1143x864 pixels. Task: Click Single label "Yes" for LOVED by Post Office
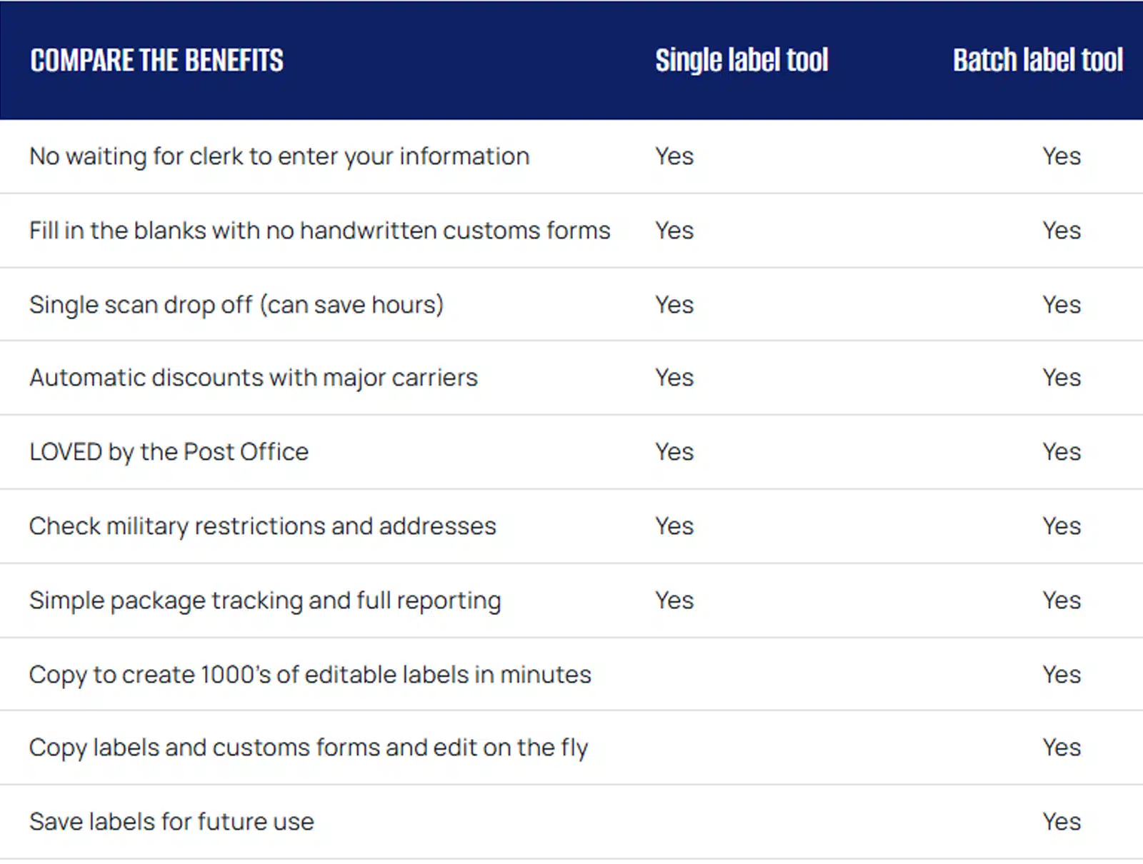point(674,452)
